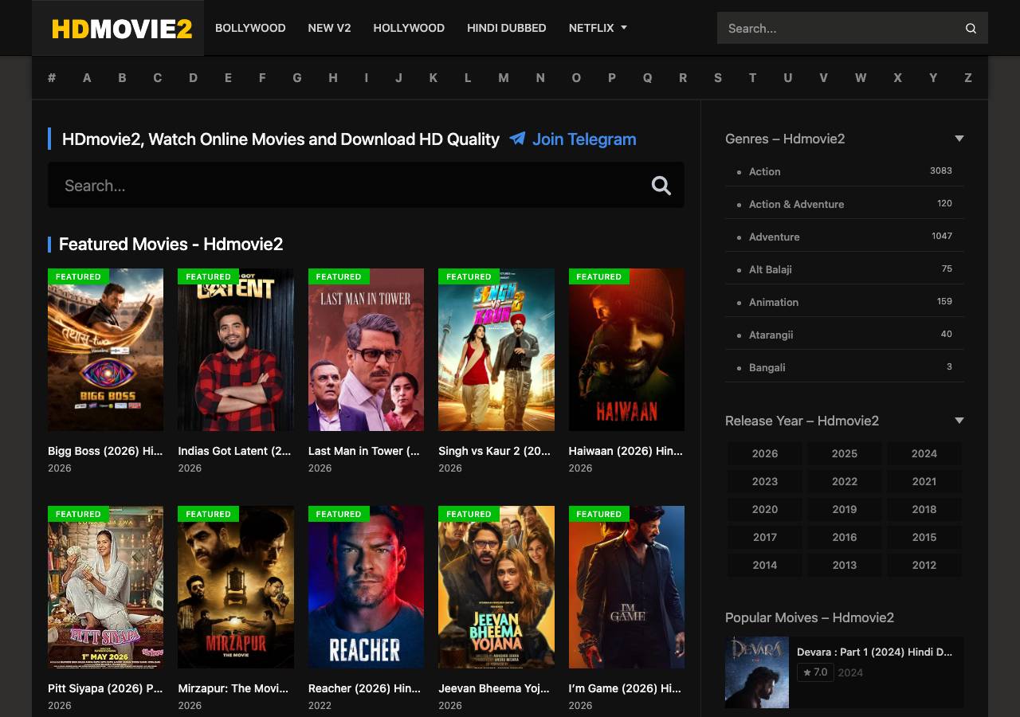This screenshot has height=717, width=1020.
Task: Click the Jeevan Bheema Yojana title text
Action: coord(495,688)
